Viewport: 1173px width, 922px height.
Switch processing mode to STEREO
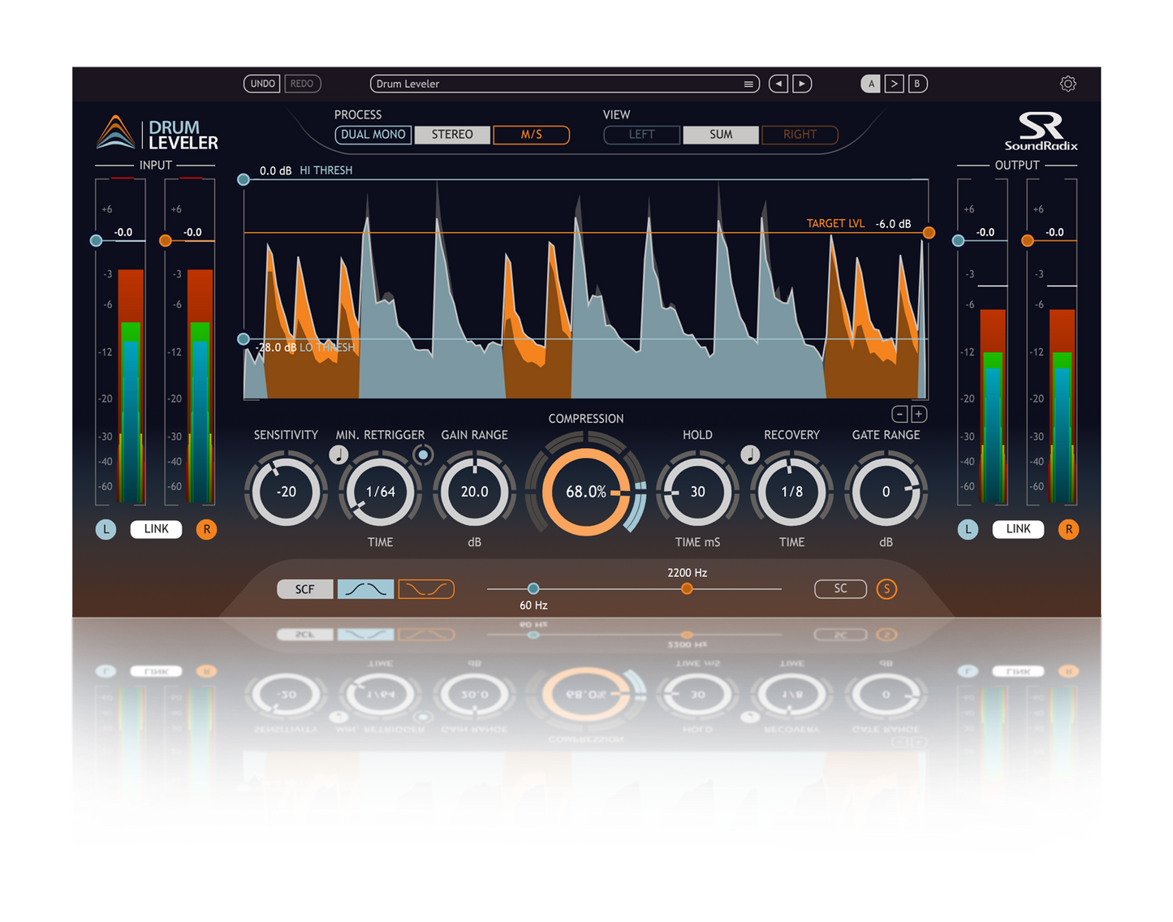coord(452,134)
